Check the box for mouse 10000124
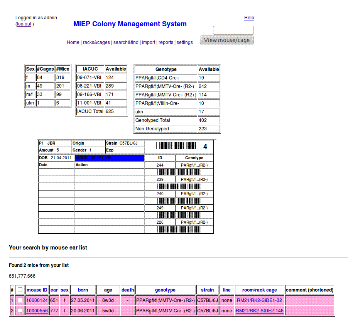Screen dimensions: 348x322 [20, 300]
